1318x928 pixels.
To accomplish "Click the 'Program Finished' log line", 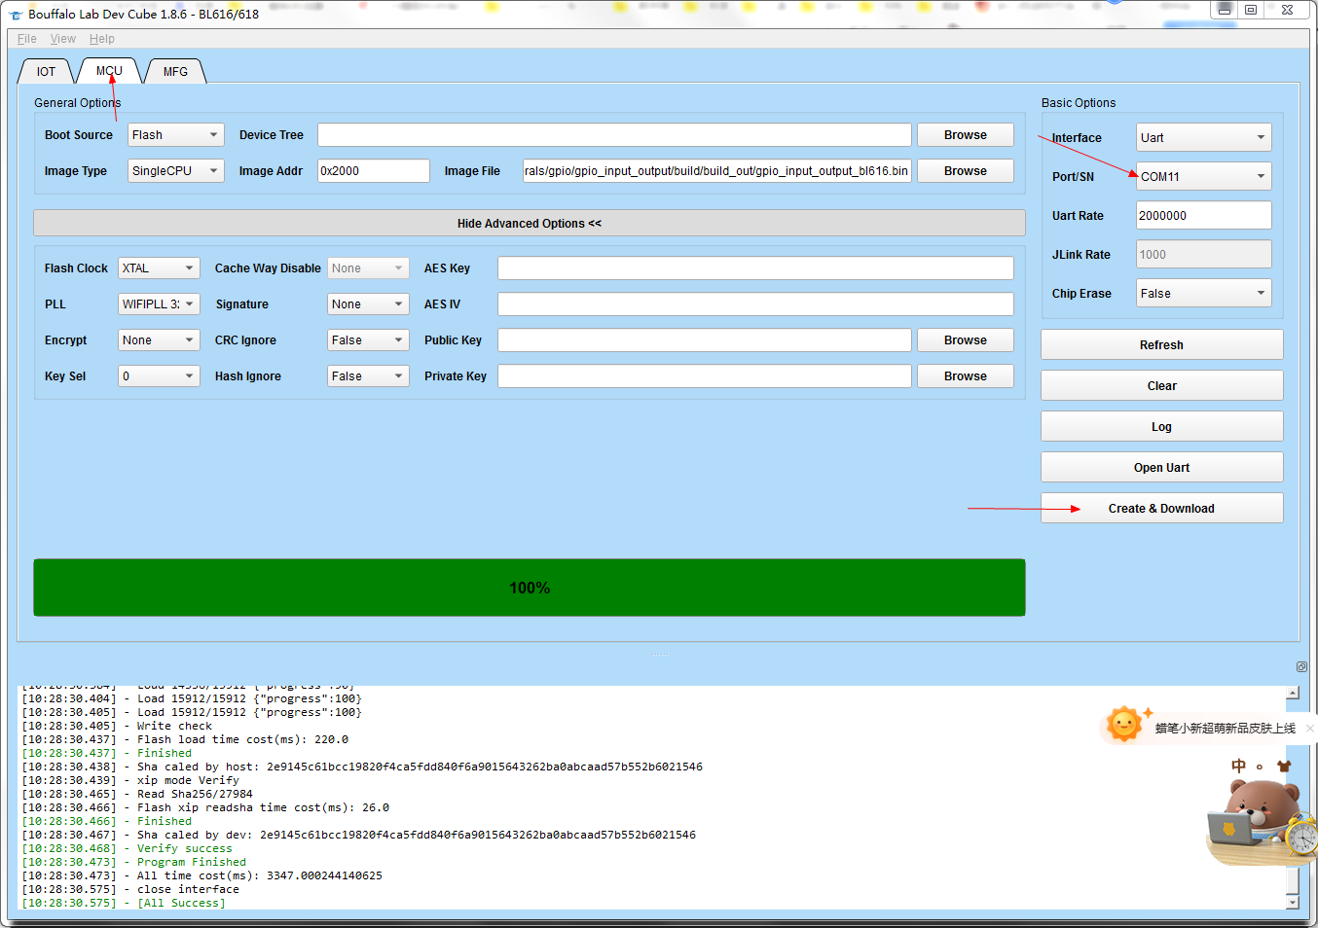I will 134,863.
